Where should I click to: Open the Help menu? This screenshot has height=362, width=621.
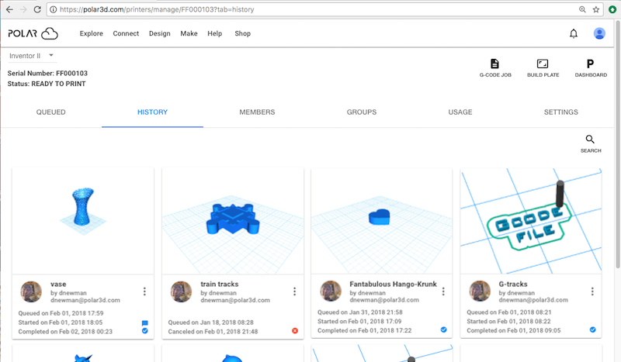pyautogui.click(x=215, y=33)
